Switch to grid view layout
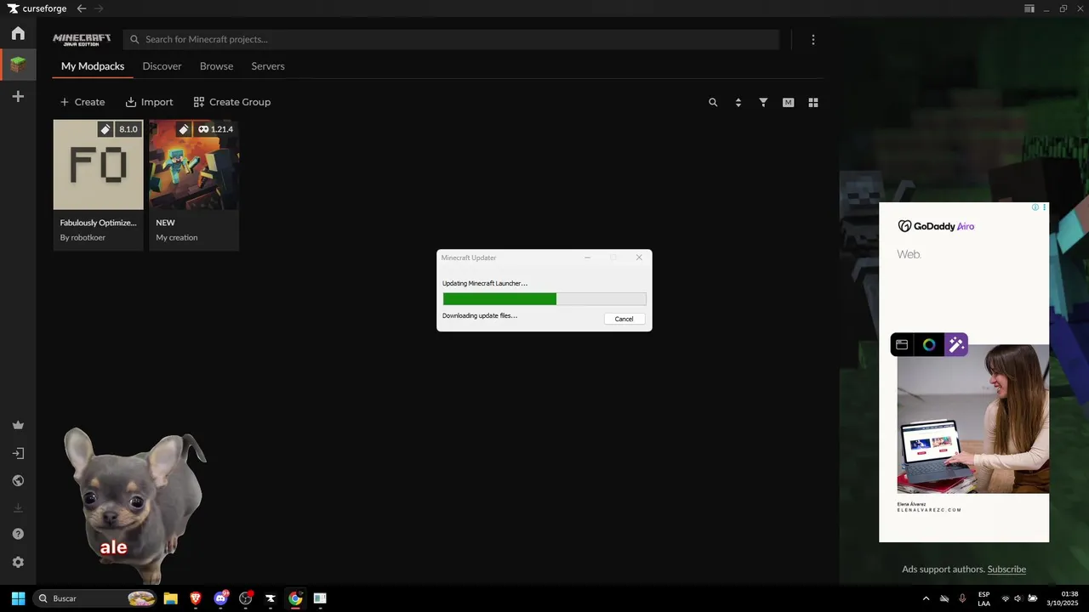 tap(813, 102)
